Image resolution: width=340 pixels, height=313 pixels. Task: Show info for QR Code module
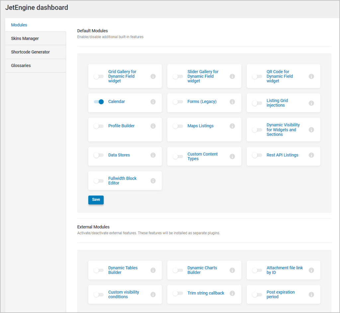[311, 76]
